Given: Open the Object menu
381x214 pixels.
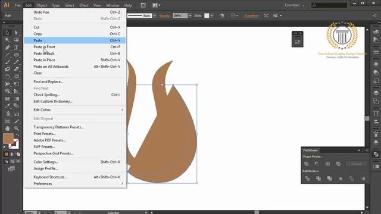Looking at the screenshot, I should pyautogui.click(x=42, y=5).
